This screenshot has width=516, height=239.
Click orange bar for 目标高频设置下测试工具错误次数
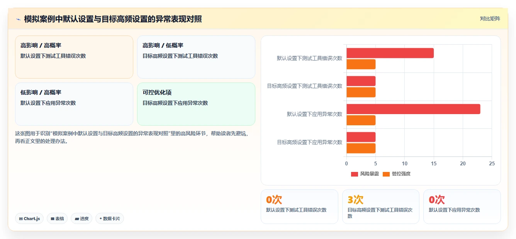(x=361, y=92)
